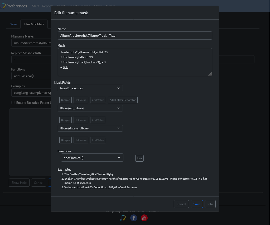
Task: Click the Show Help button
Action: pos(19,182)
